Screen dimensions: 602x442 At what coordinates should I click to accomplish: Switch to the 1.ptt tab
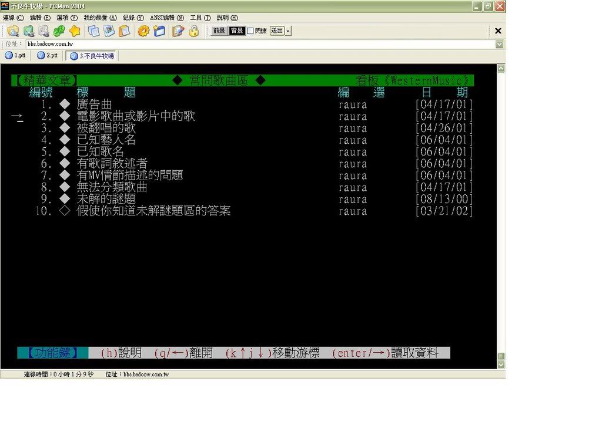pyautogui.click(x=16, y=56)
